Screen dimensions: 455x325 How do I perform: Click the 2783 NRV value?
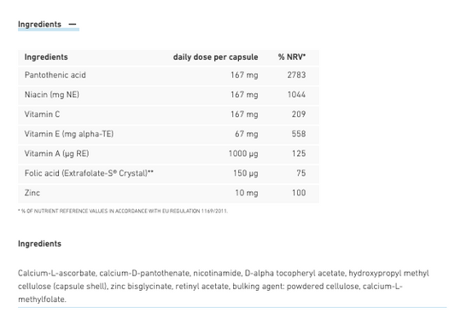296,75
